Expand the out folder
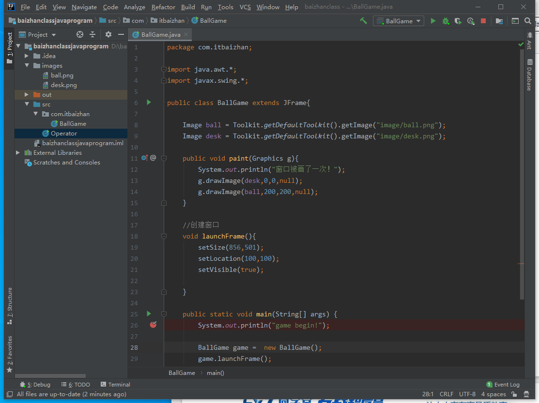The image size is (539, 403). coord(27,94)
